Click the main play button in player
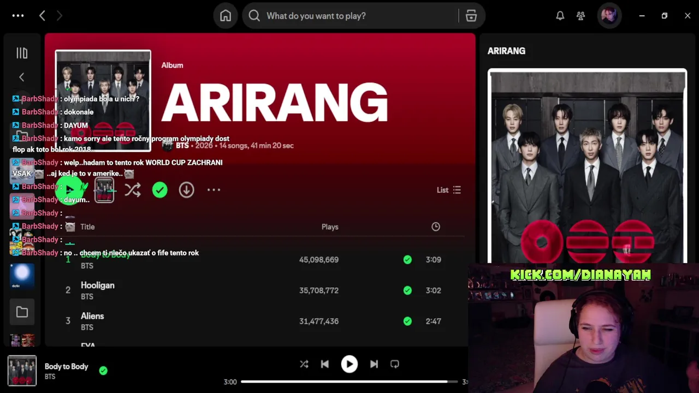This screenshot has height=393, width=699. (349, 364)
